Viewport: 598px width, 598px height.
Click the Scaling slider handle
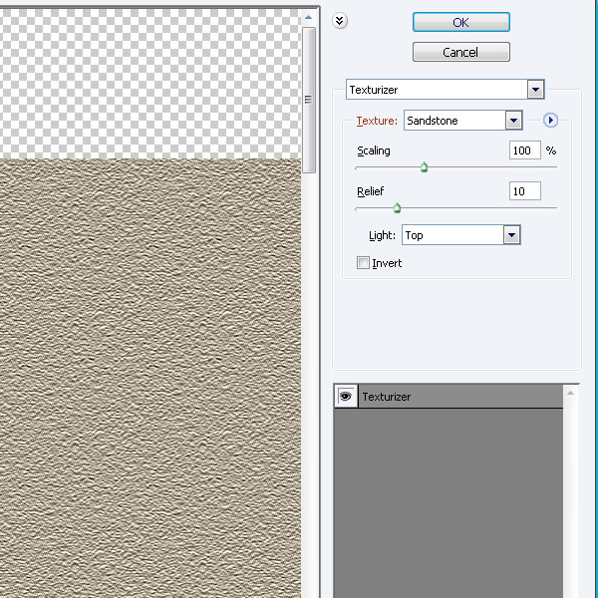click(x=424, y=167)
